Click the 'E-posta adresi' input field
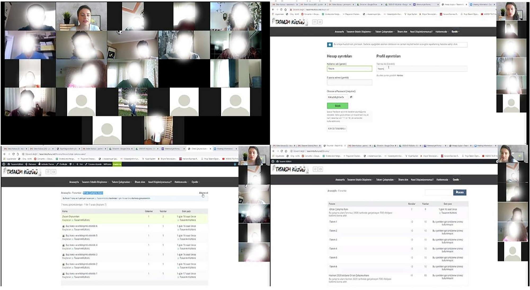The width and height of the screenshot is (530, 290). (x=349, y=83)
